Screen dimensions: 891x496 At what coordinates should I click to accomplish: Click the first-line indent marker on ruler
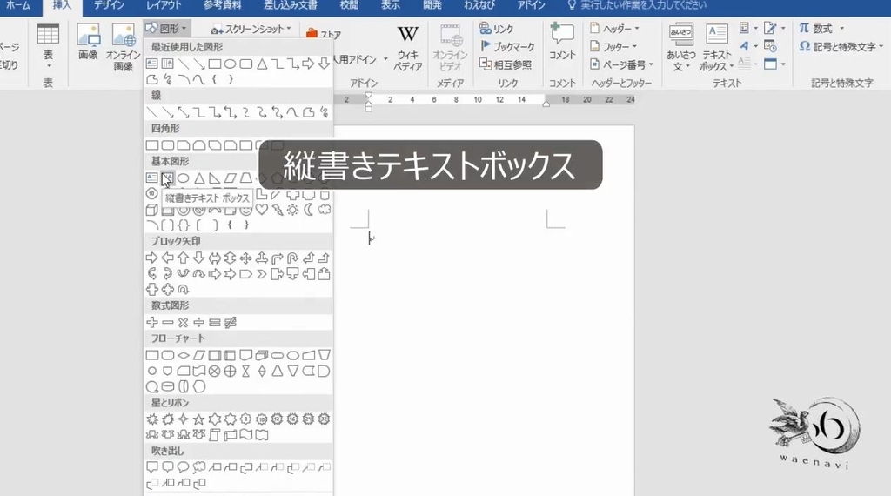point(368,96)
